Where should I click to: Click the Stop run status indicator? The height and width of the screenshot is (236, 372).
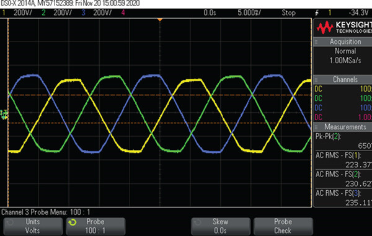pos(288,12)
